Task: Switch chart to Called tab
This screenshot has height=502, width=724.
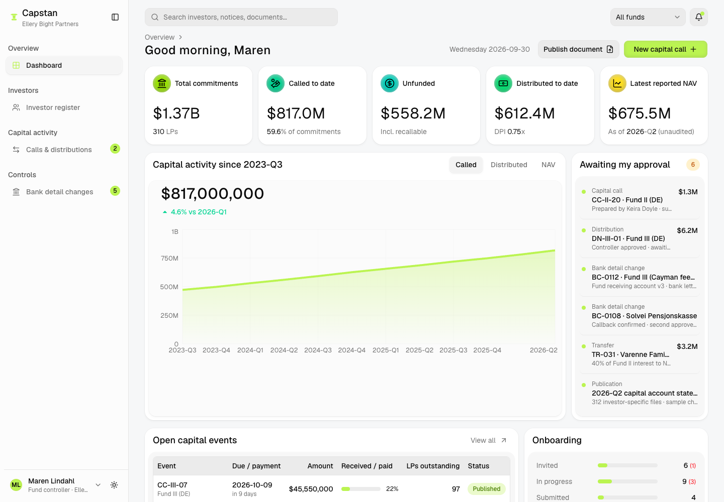Action: click(x=466, y=165)
